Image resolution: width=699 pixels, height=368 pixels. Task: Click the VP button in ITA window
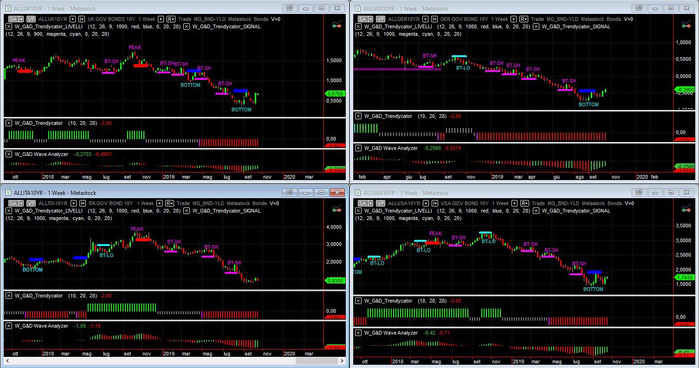tap(31, 203)
